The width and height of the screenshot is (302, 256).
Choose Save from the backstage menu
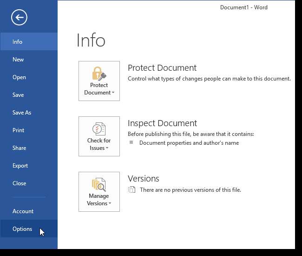[18, 95]
